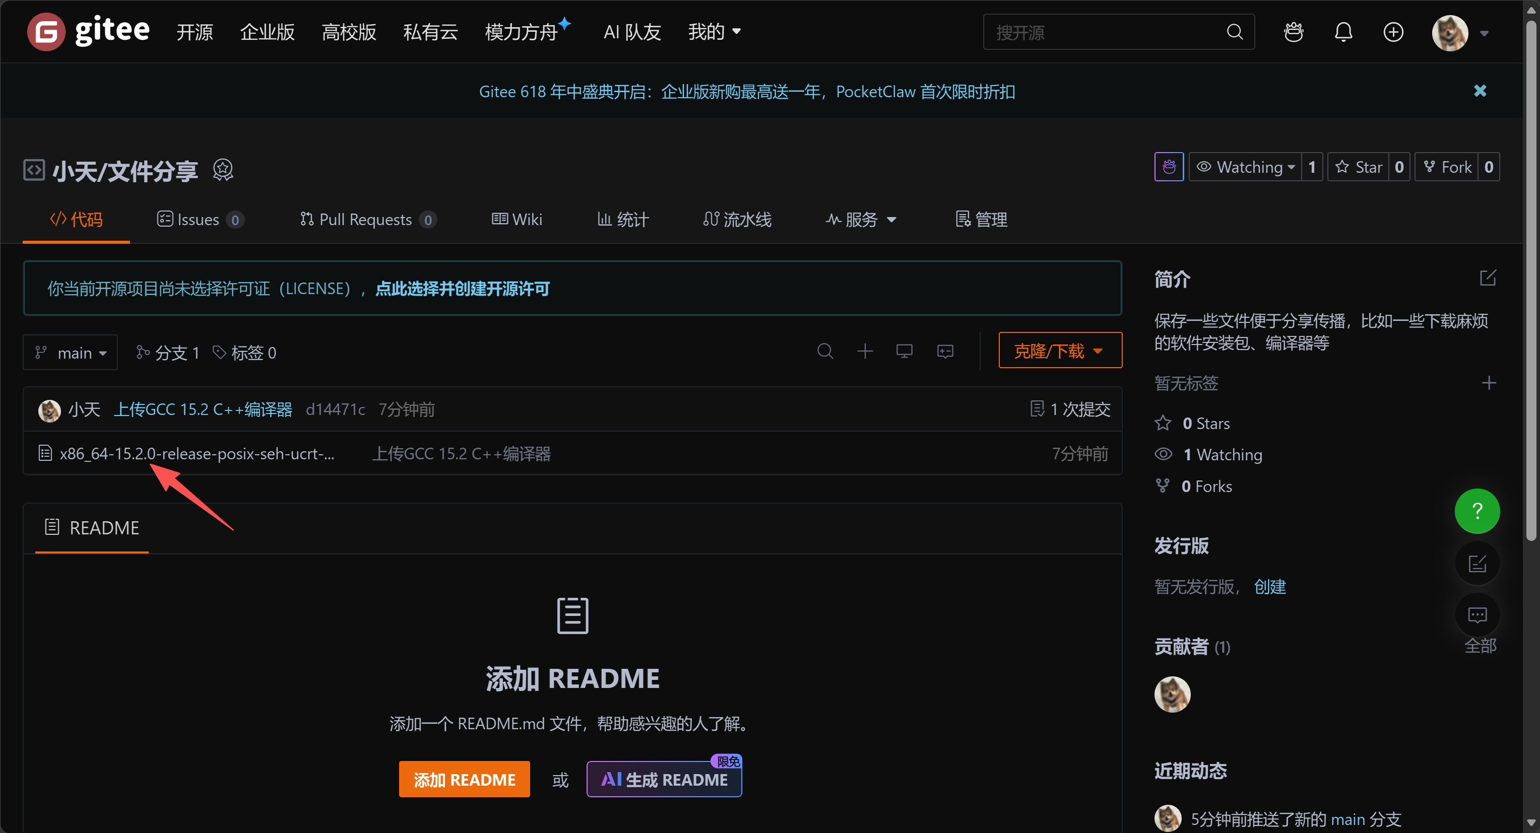Screen dimensions: 1540x833
Task: Click 创建 release link
Action: (1270, 587)
